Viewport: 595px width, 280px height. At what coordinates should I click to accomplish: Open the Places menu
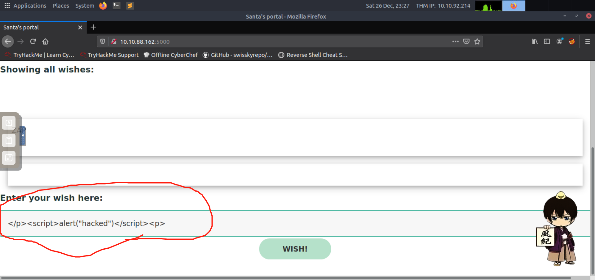pyautogui.click(x=61, y=6)
